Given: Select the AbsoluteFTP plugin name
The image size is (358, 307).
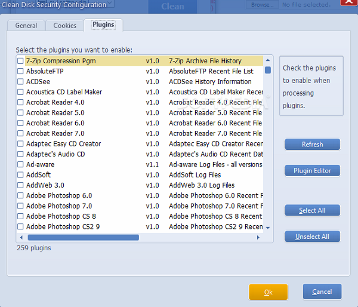Looking at the screenshot, I should 45,71.
